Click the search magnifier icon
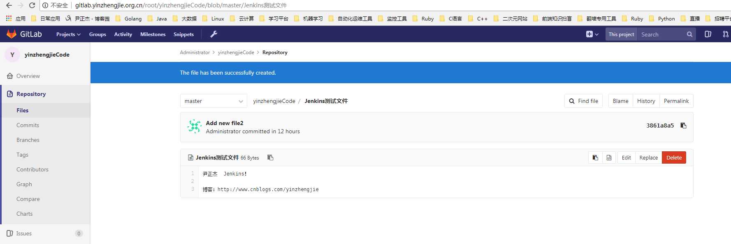The image size is (731, 244). click(x=689, y=34)
